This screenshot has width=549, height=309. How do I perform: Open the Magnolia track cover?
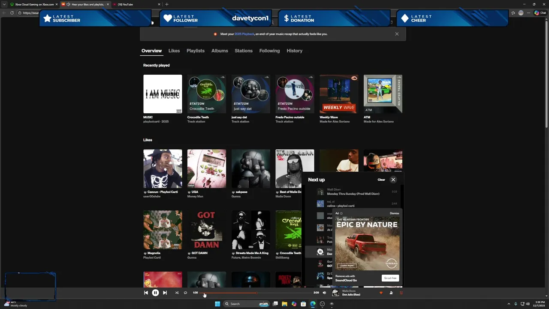[x=163, y=230]
